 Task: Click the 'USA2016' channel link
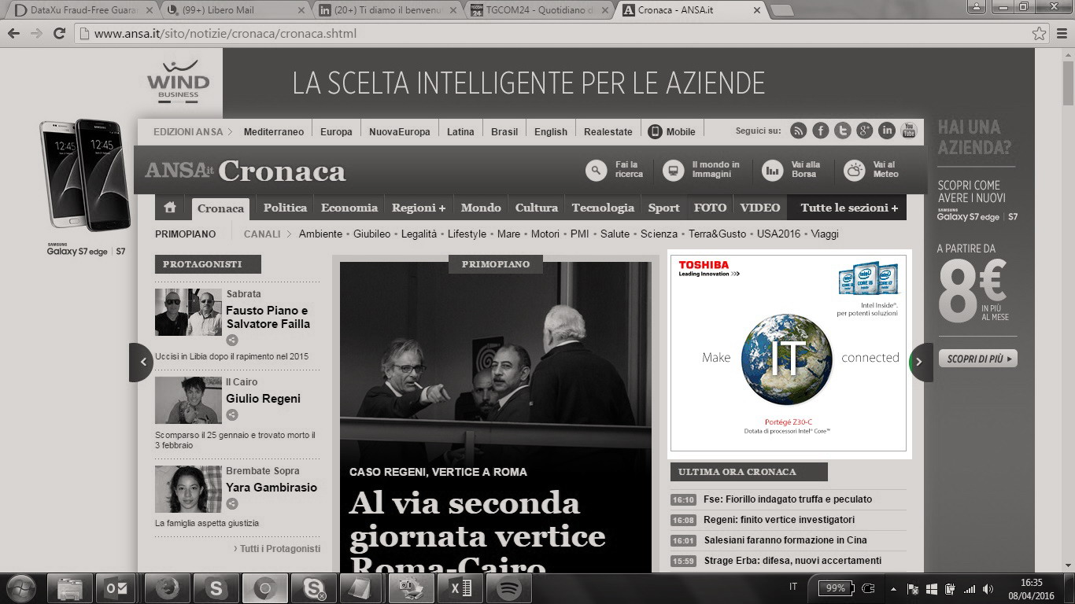tap(778, 234)
